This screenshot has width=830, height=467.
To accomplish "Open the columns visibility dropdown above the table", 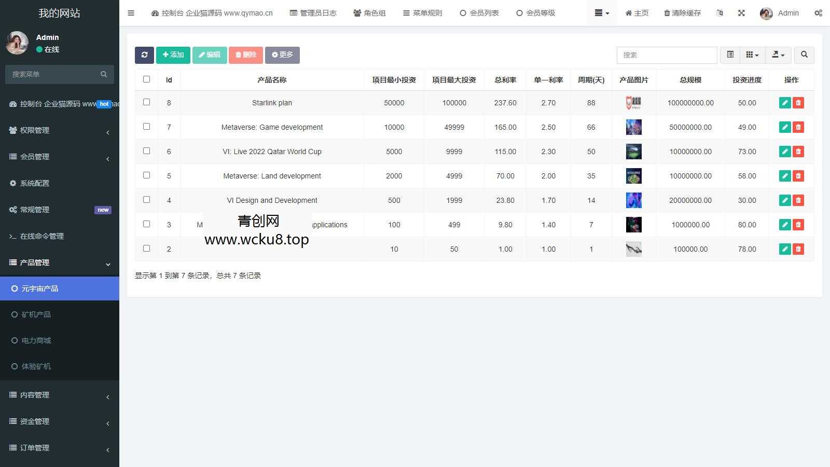I will (x=752, y=54).
